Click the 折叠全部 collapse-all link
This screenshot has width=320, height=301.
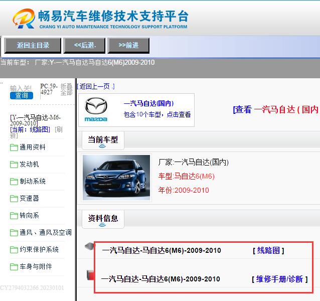click(66, 89)
